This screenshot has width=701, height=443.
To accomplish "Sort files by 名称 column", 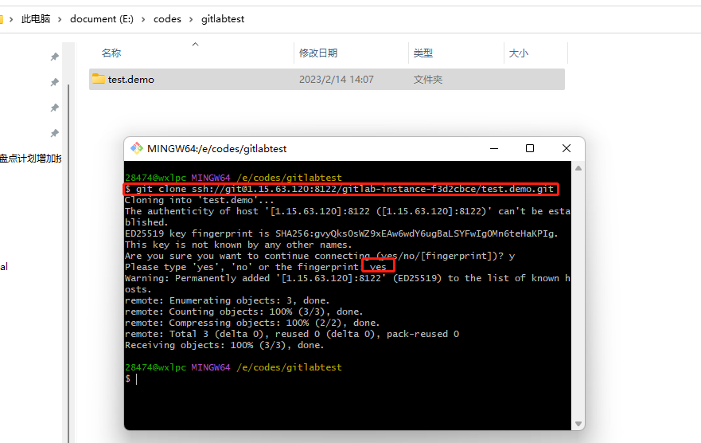I will tap(111, 53).
